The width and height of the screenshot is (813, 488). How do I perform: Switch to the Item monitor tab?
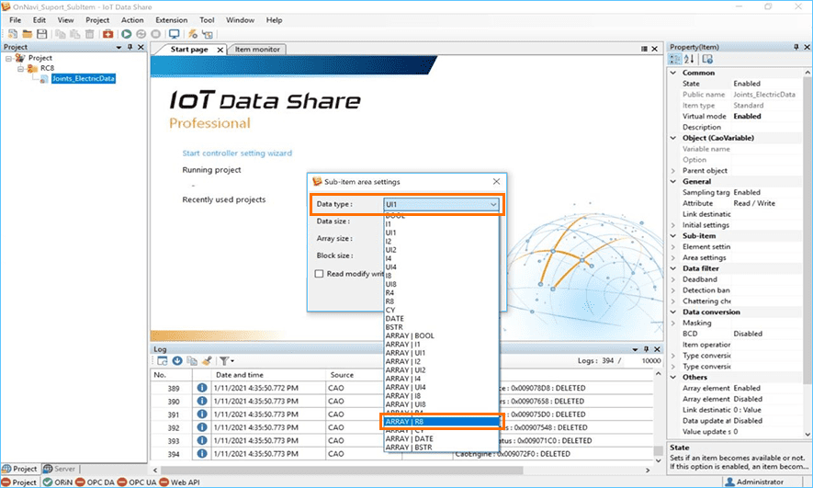click(x=257, y=50)
